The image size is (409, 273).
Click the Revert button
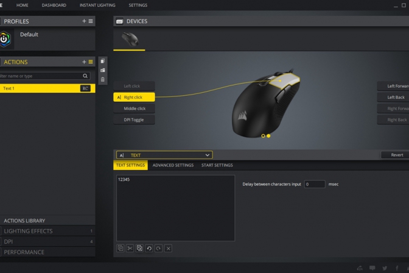395,155
